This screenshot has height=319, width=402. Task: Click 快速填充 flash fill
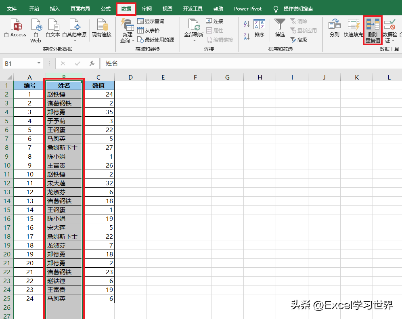(x=353, y=28)
